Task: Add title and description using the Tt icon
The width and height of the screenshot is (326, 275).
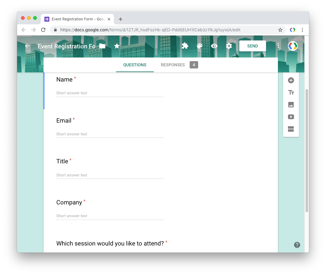Action: coord(291,92)
